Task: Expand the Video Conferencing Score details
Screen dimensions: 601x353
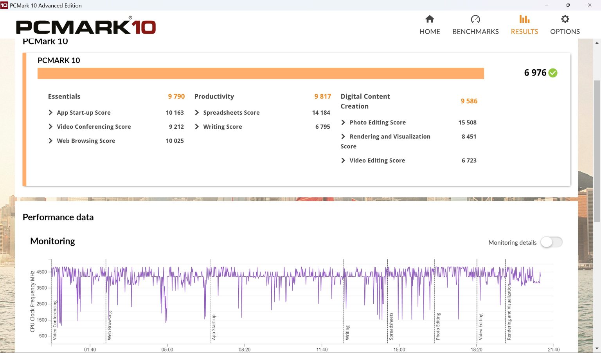Action: pyautogui.click(x=50, y=127)
